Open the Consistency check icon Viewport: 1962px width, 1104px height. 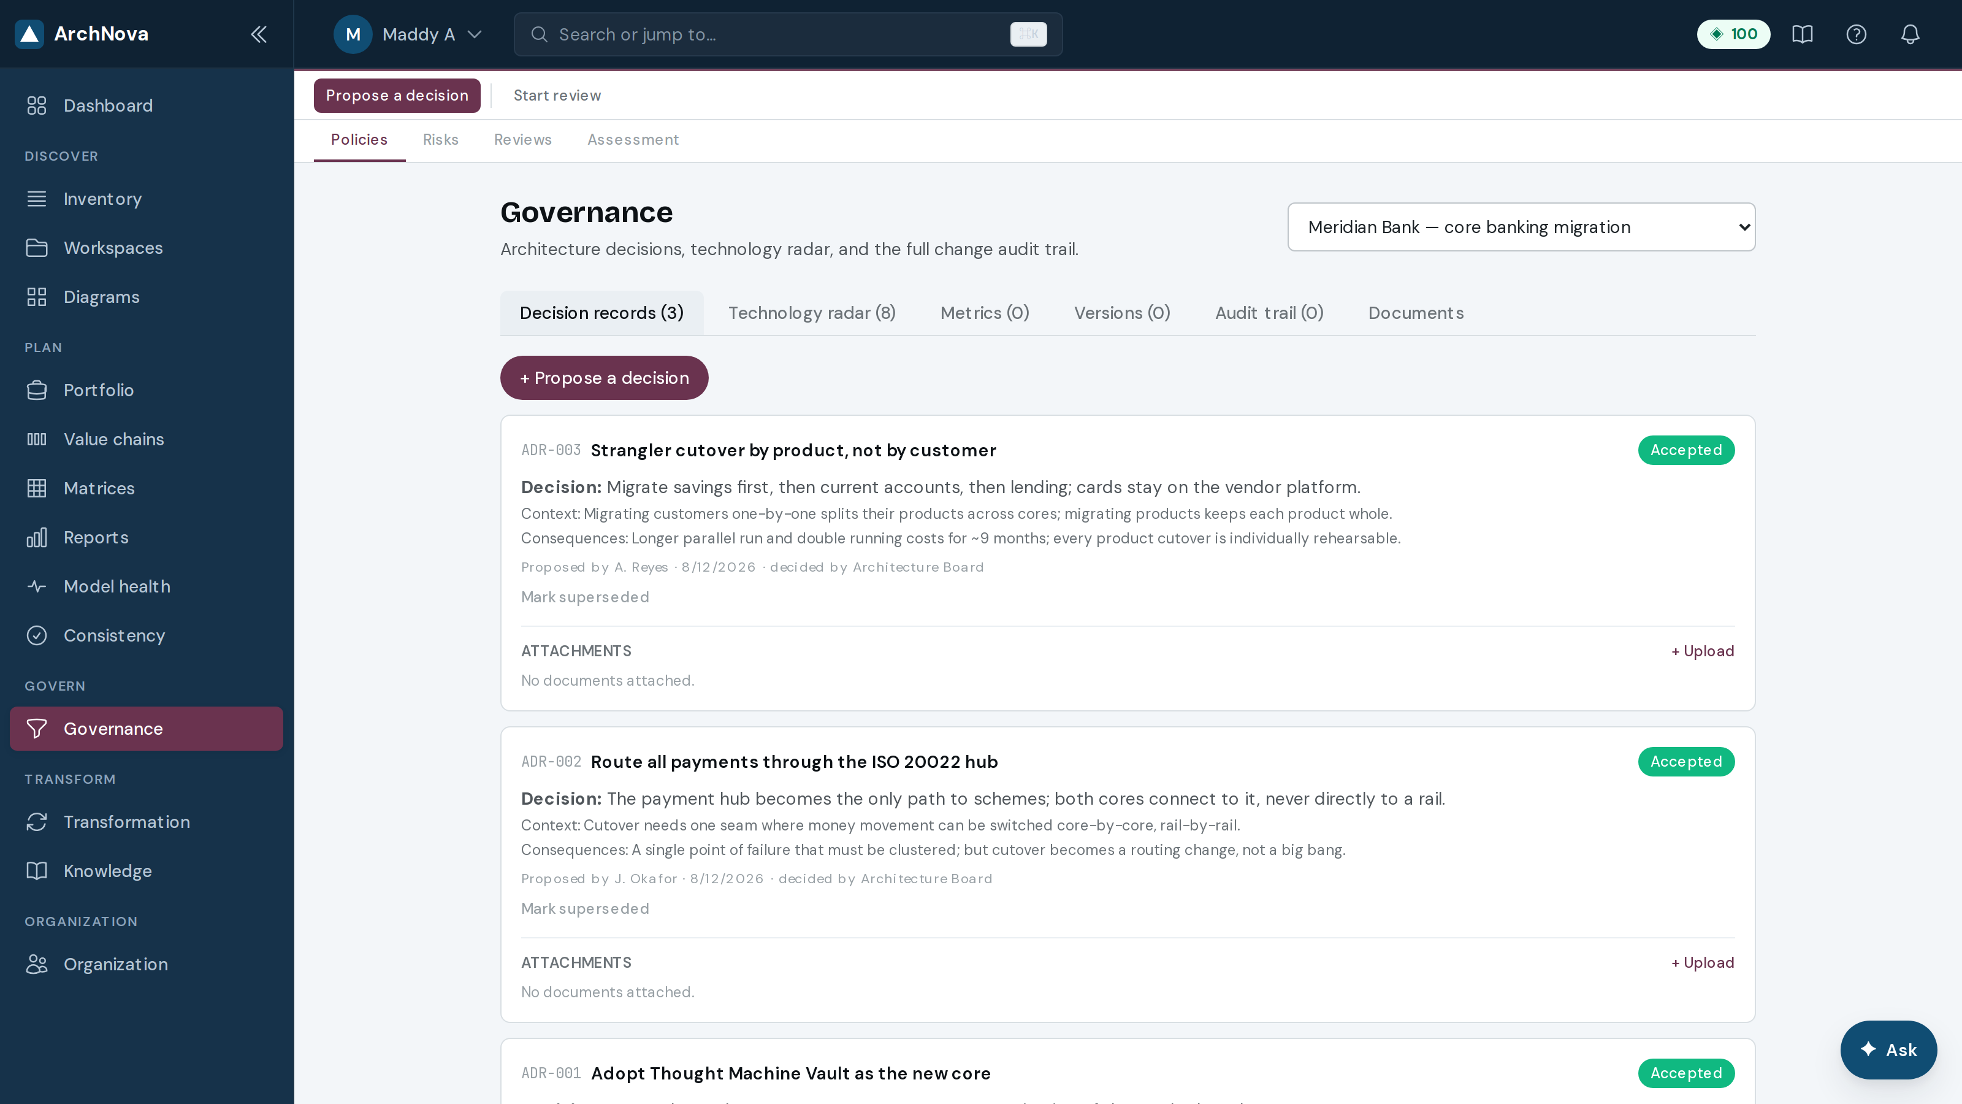37,635
